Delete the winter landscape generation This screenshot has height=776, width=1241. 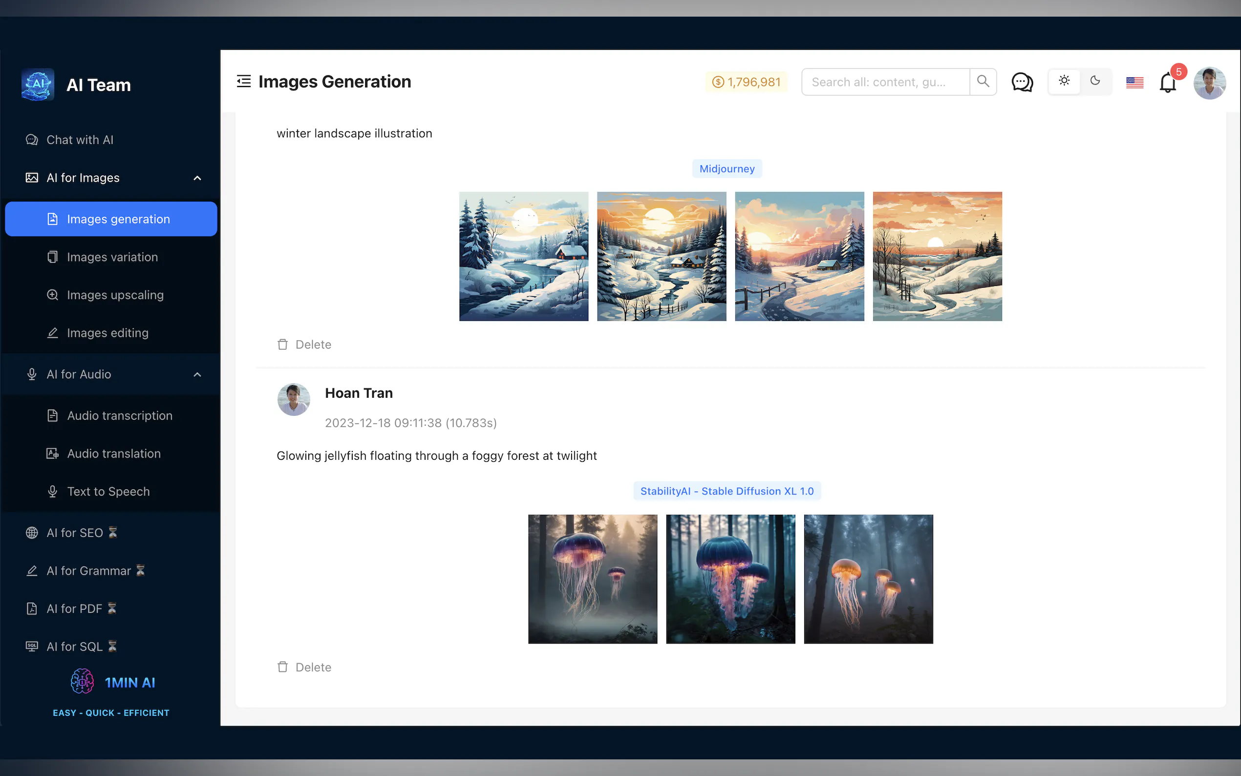[x=304, y=345]
